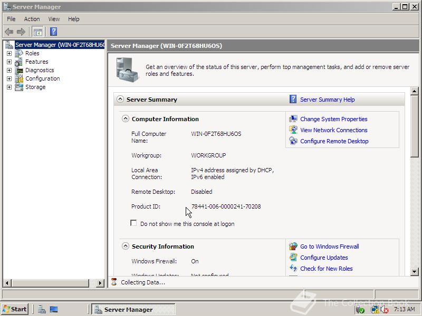The image size is (422, 316).
Task: Launch Server Manager from Quick Launch icon
Action: (42, 309)
